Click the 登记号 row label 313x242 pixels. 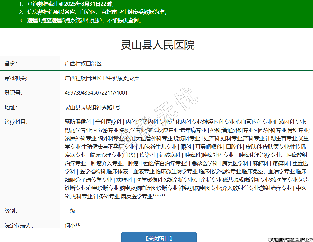(14, 93)
